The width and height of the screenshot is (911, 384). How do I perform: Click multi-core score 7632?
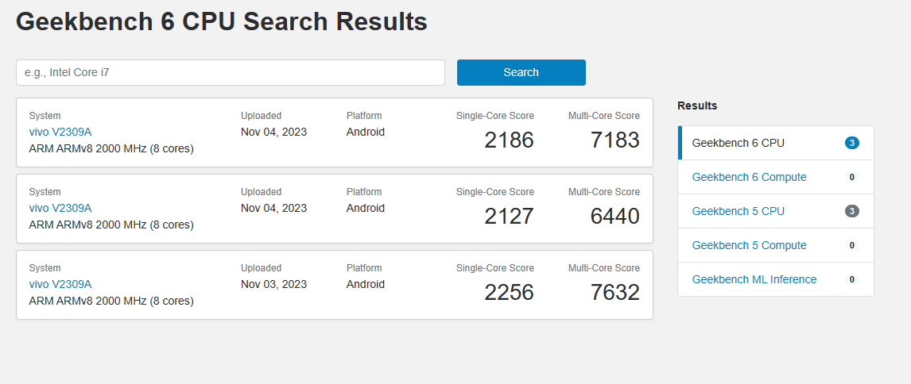tap(614, 292)
